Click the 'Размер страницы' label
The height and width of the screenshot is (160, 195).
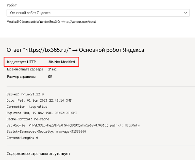(21, 77)
